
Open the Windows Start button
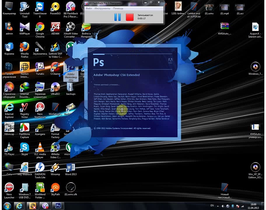tap(7, 206)
